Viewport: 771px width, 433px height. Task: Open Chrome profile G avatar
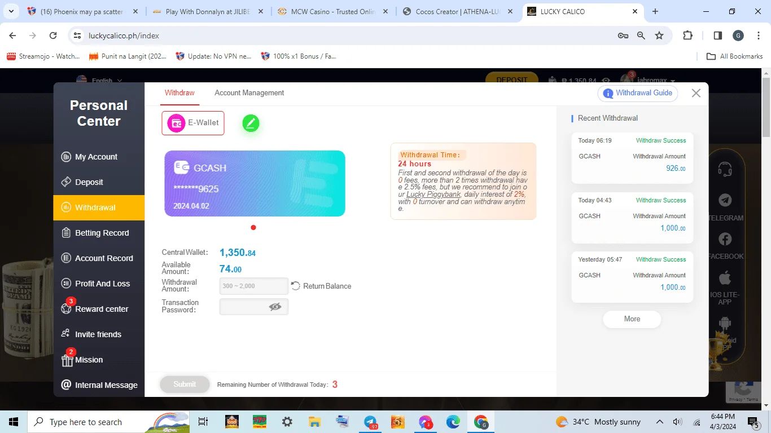(738, 36)
